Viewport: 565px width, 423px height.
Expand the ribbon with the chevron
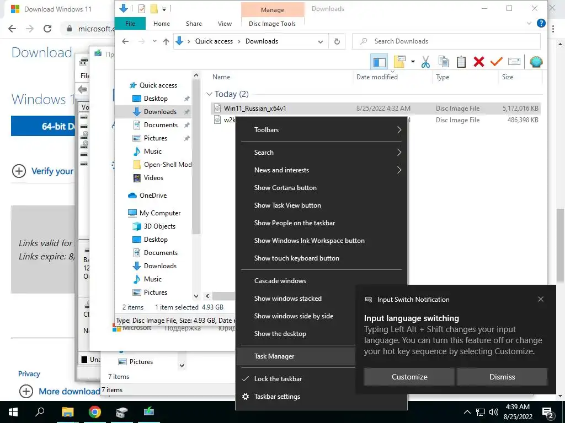tap(529, 23)
